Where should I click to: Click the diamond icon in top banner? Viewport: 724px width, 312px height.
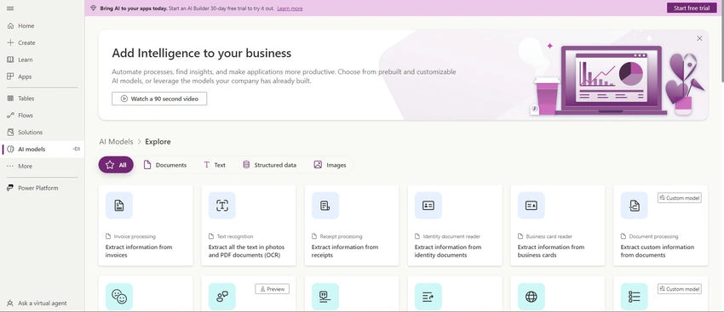point(94,9)
